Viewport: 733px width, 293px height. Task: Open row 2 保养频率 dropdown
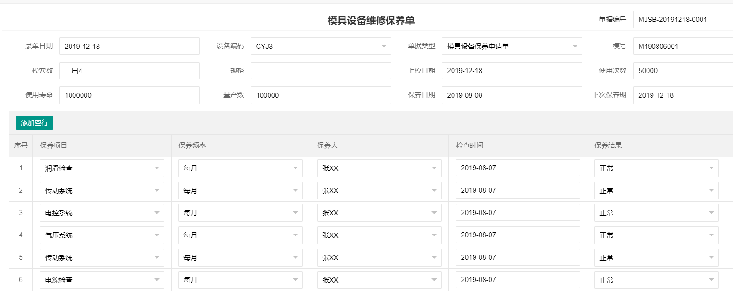coord(240,190)
